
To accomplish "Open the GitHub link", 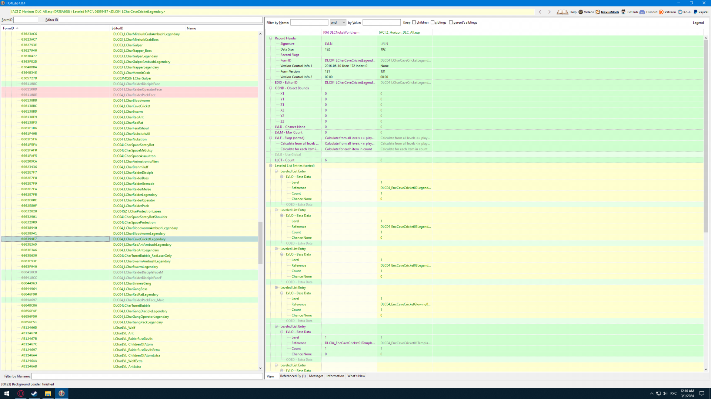I will pyautogui.click(x=630, y=12).
